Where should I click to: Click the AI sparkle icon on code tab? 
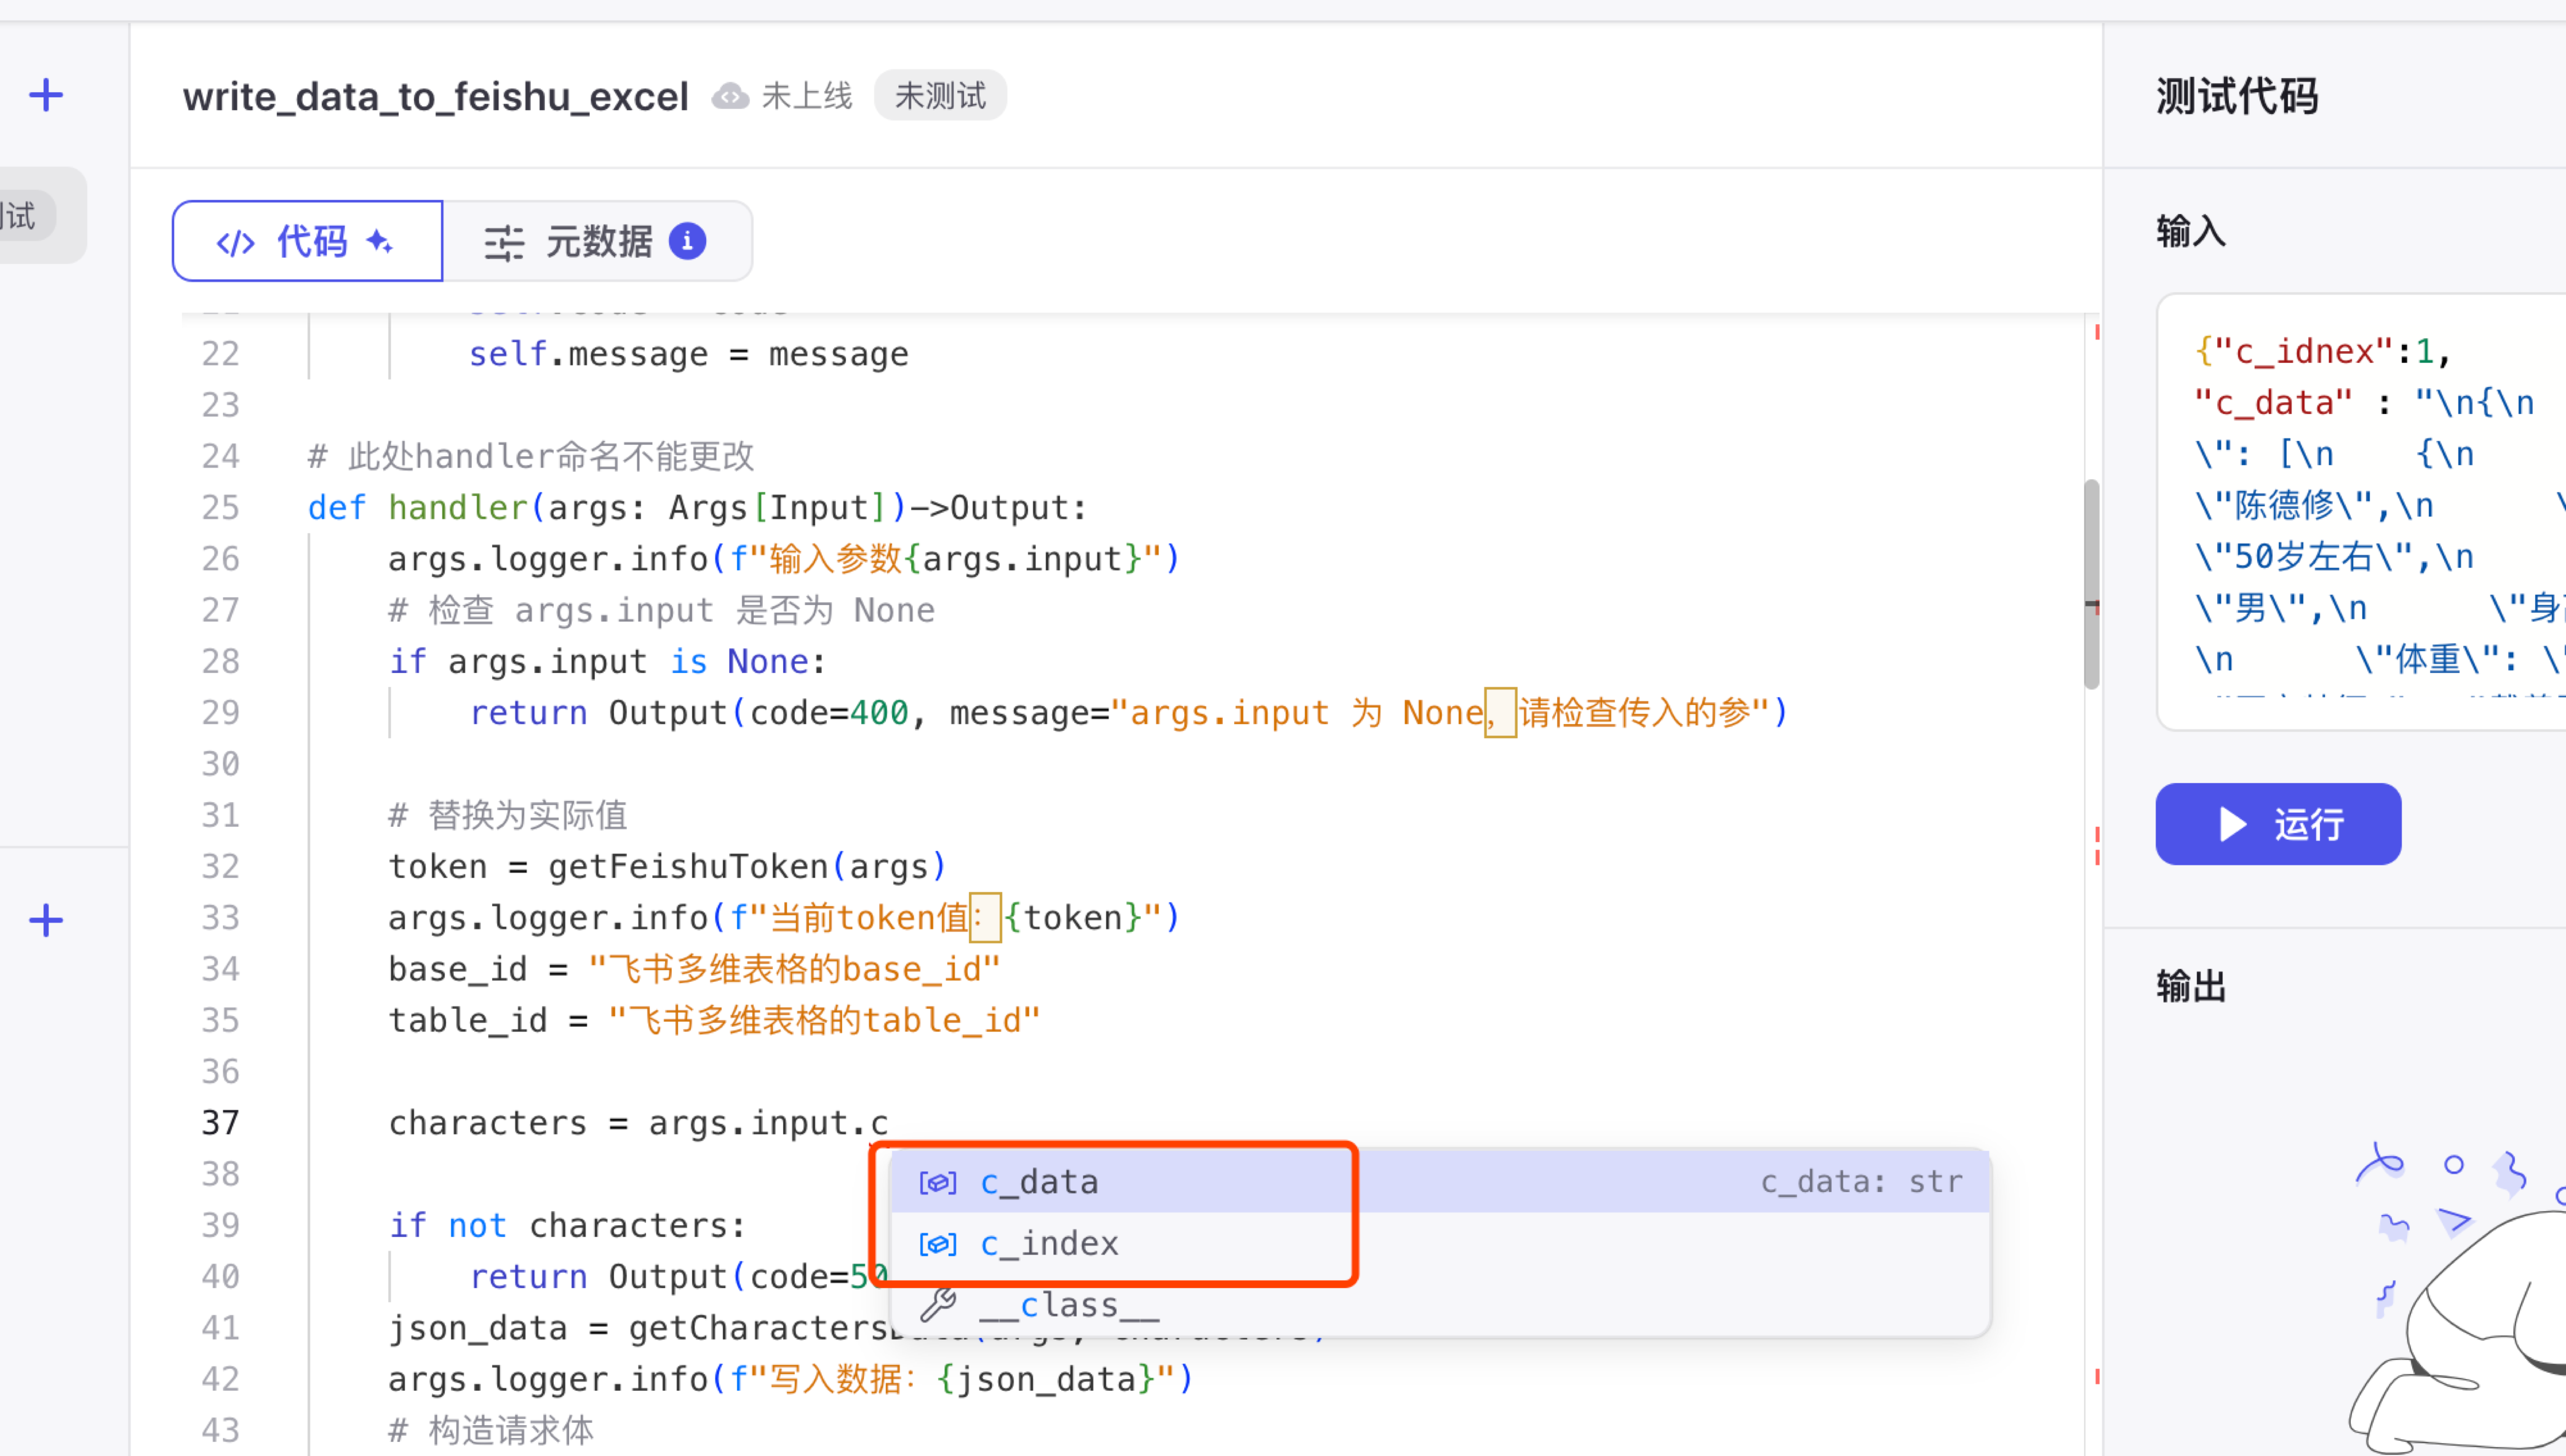tap(380, 241)
